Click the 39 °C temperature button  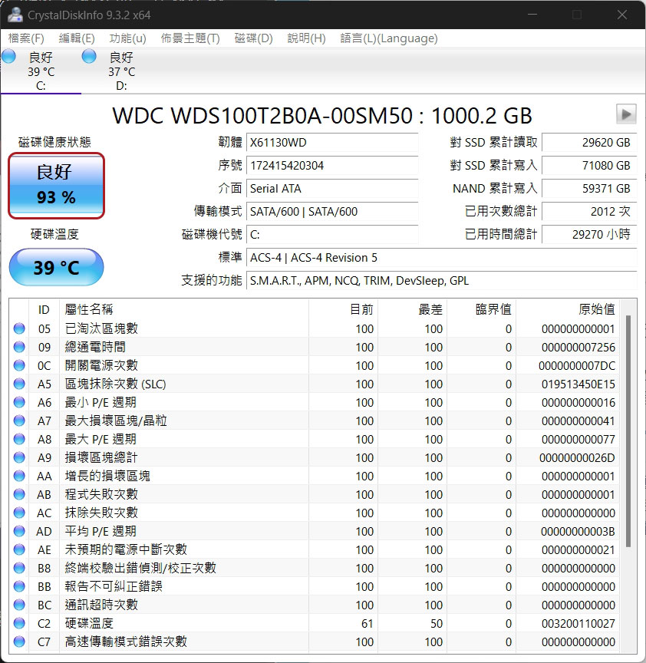click(56, 267)
